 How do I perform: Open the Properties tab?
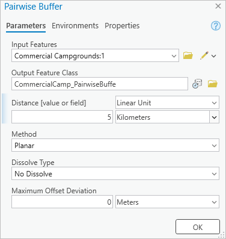122,26
